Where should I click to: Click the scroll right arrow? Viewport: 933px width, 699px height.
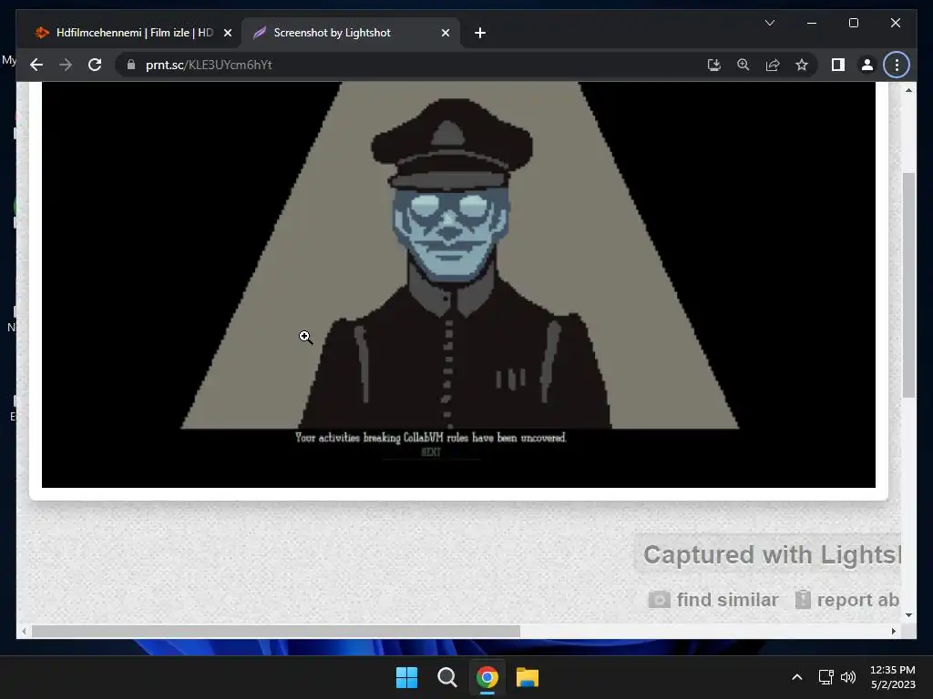coord(894,632)
